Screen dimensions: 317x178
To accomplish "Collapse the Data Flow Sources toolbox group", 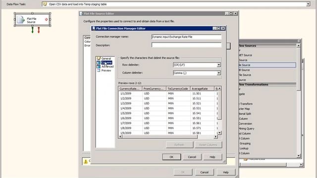I will 267,46.
